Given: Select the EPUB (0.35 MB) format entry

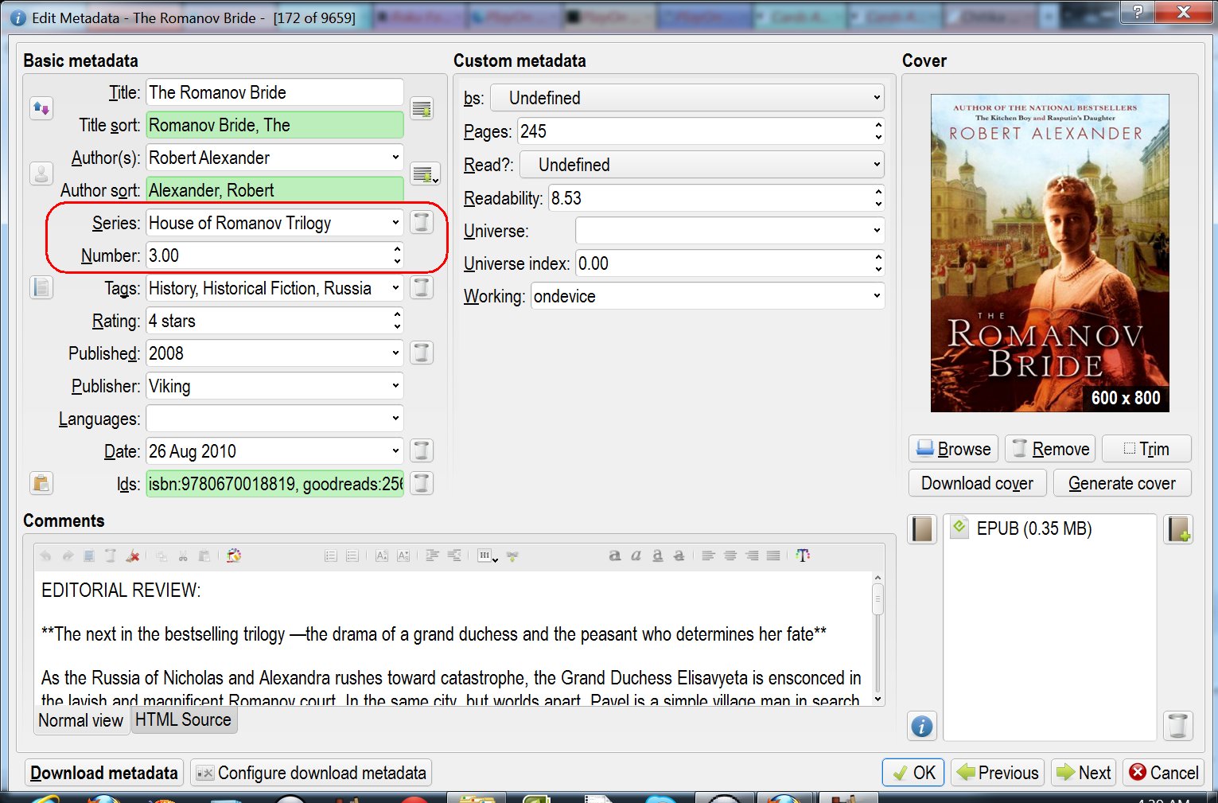Looking at the screenshot, I should 1034,528.
